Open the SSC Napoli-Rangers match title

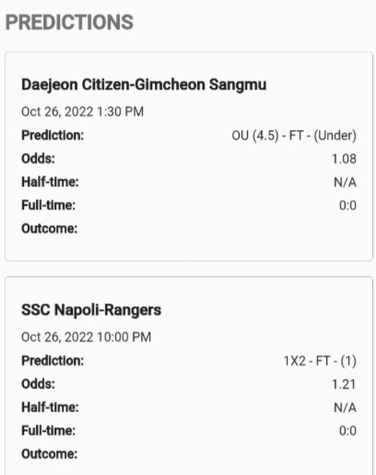[91, 310]
